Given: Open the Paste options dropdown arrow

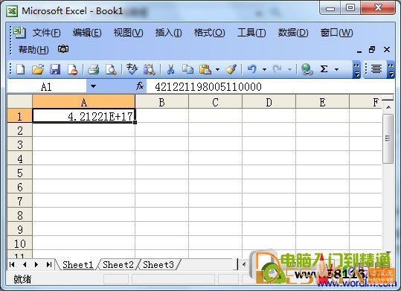Looking at the screenshot, I should 217,69.
